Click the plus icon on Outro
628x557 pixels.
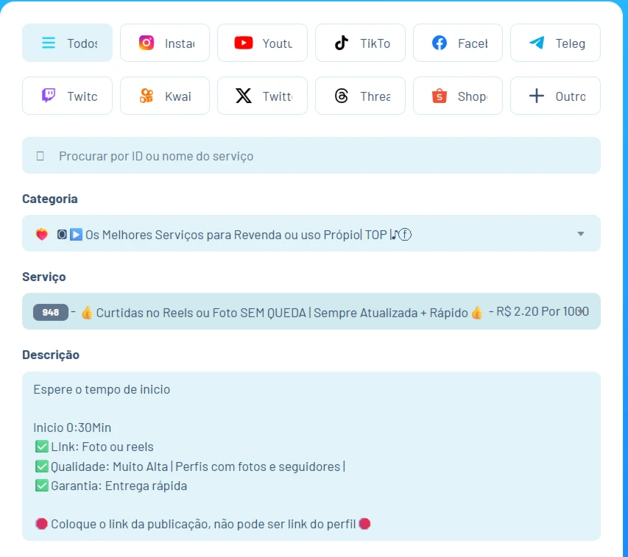[537, 96]
